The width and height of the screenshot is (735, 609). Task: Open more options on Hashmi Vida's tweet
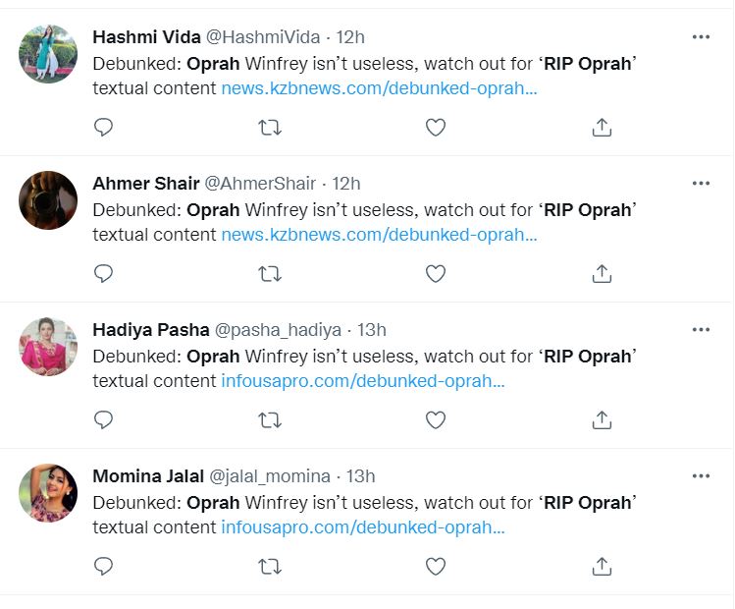tap(701, 37)
